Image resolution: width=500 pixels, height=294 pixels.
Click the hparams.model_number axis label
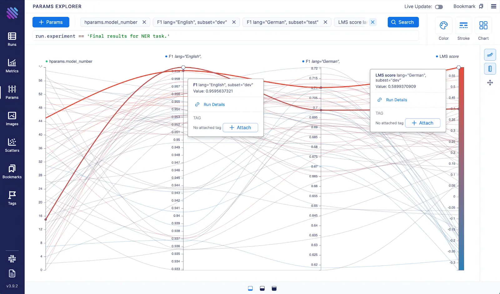(x=71, y=61)
